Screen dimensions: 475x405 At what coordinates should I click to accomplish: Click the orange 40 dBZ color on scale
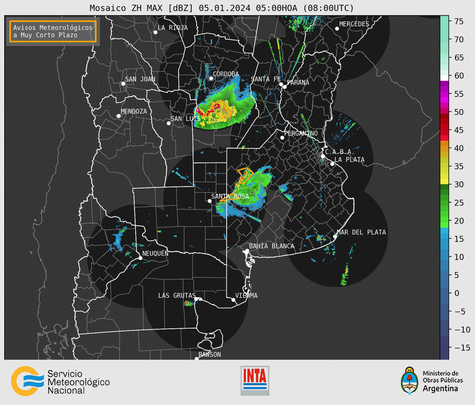coord(444,148)
